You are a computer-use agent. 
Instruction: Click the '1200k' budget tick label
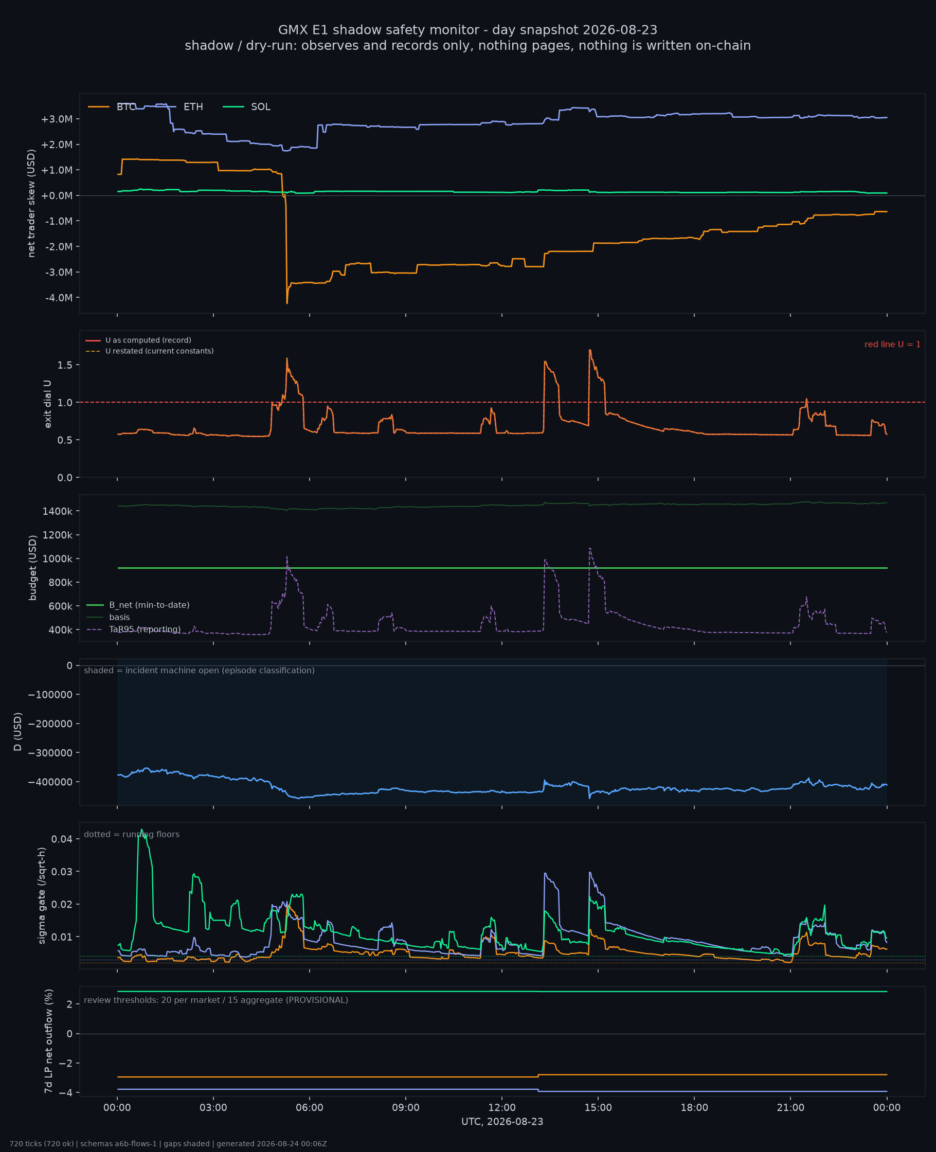click(58, 535)
